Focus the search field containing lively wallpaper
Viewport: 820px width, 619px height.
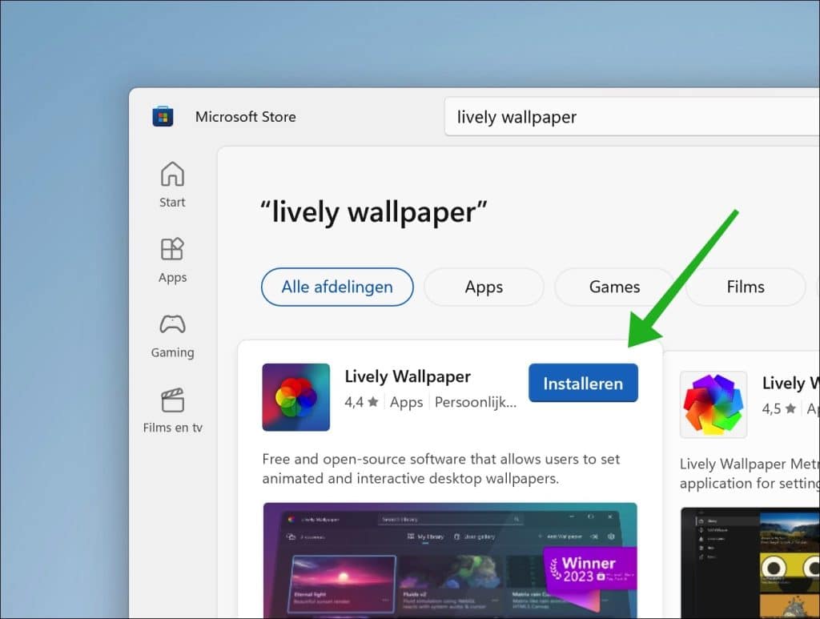(632, 117)
